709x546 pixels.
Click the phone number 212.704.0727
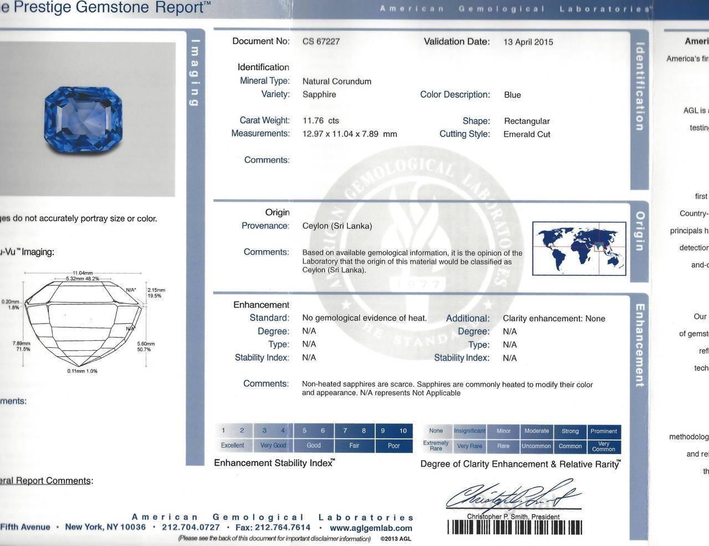[x=191, y=527]
